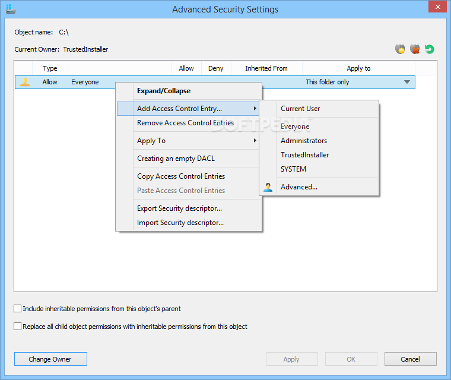
Task: Open Advanced... user selection
Action: 319,187
